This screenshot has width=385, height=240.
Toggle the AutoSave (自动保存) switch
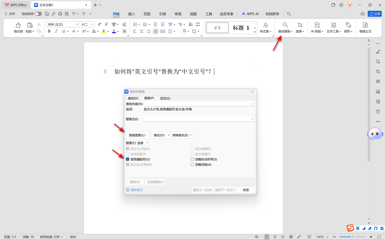(38, 14)
